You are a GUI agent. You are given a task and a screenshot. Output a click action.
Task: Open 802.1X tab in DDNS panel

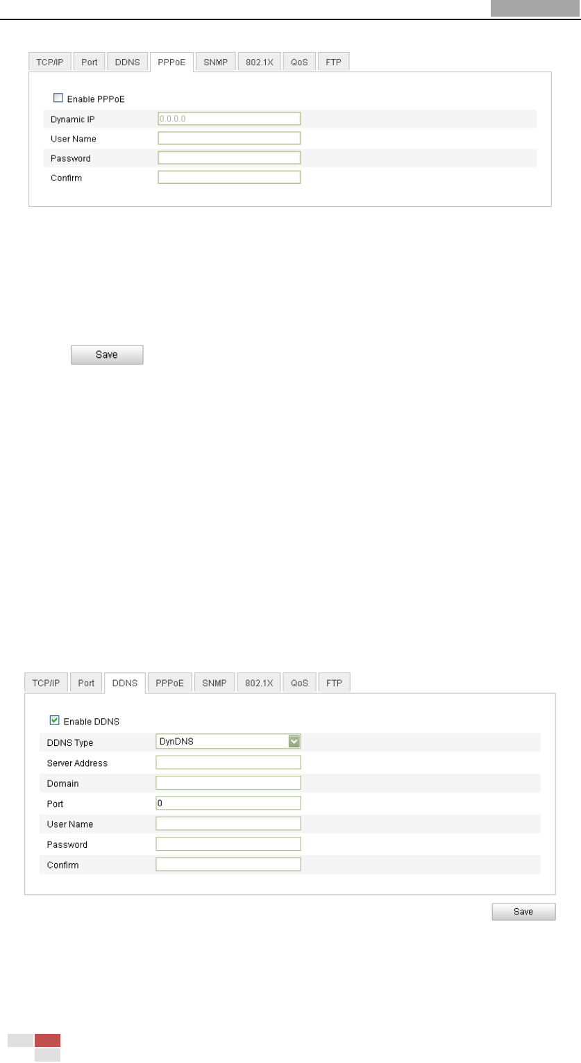tap(259, 683)
